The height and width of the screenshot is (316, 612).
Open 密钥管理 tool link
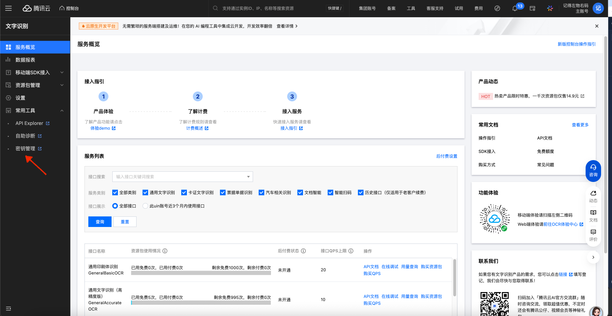click(29, 148)
